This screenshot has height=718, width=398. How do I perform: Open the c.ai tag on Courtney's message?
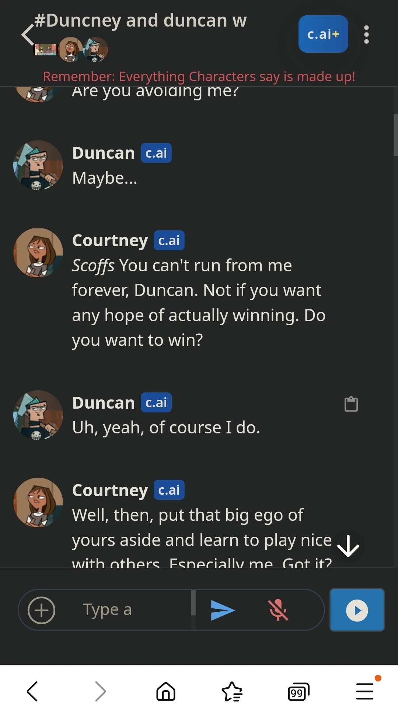click(169, 240)
